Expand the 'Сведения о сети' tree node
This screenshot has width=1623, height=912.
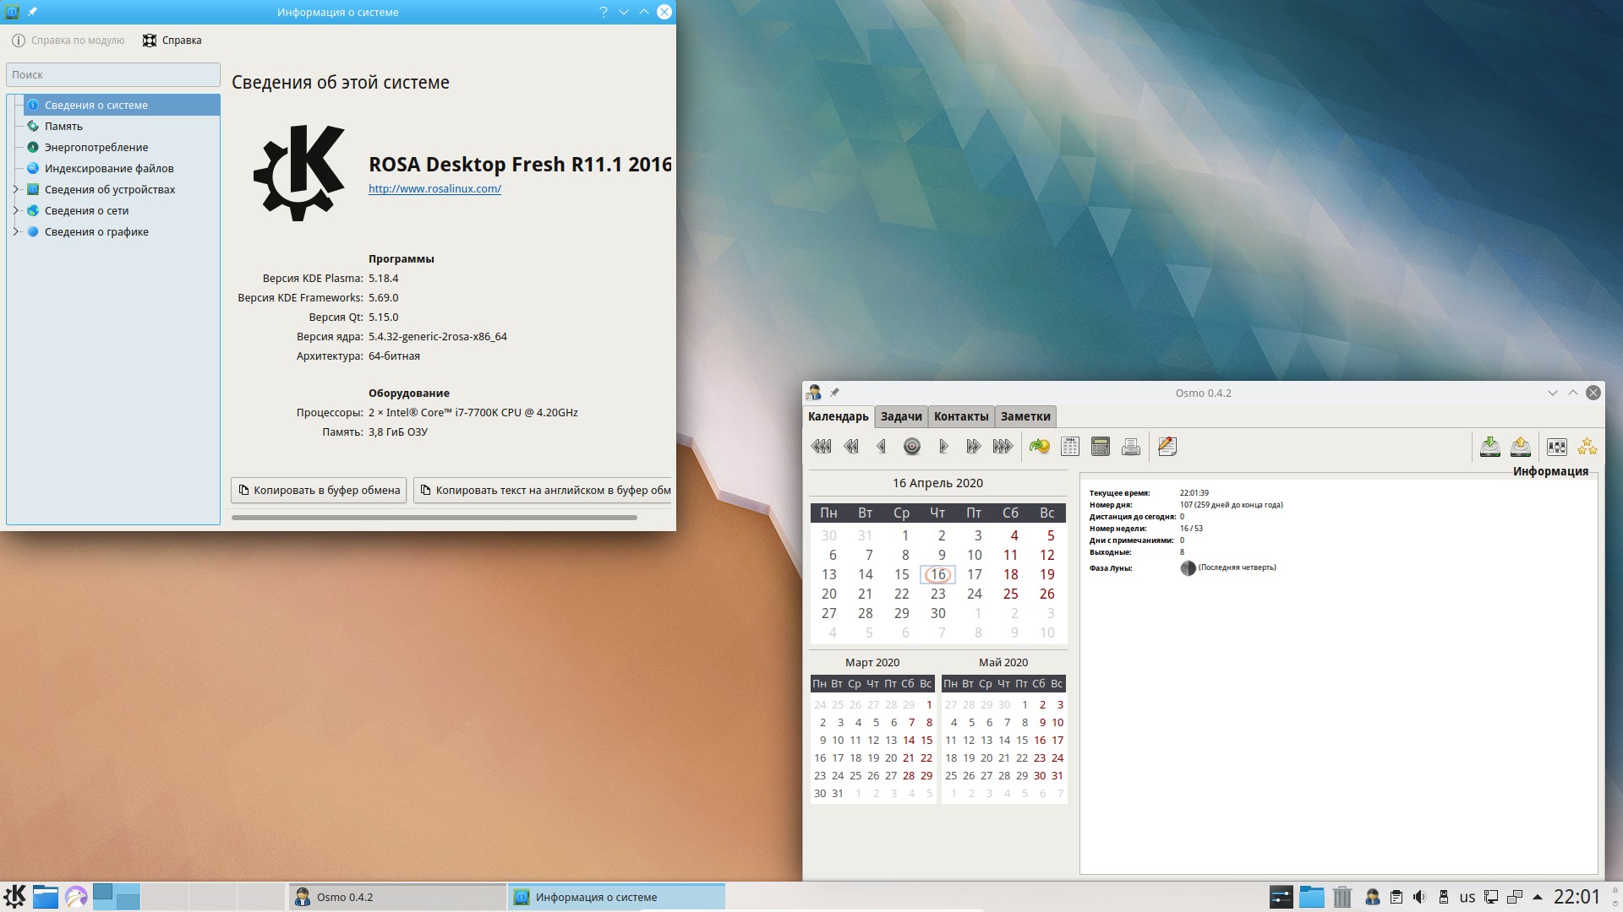pyautogui.click(x=15, y=210)
